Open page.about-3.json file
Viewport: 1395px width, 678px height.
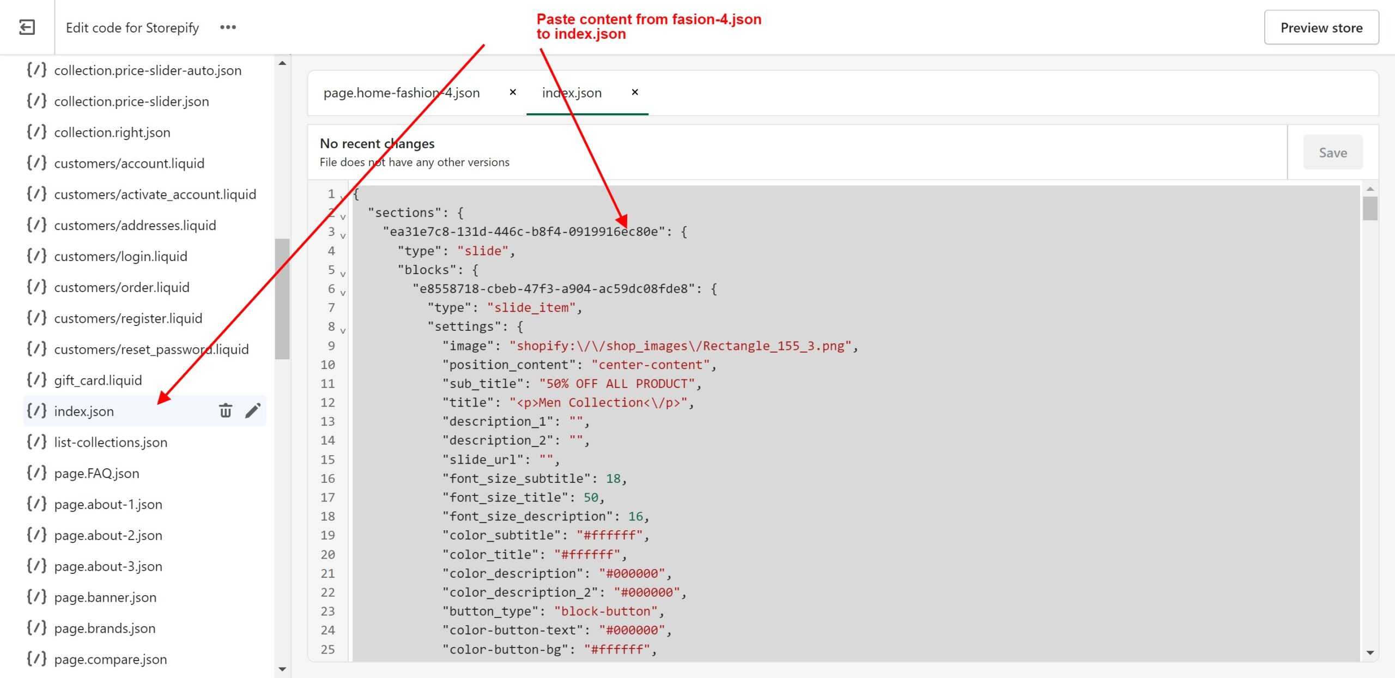108,567
